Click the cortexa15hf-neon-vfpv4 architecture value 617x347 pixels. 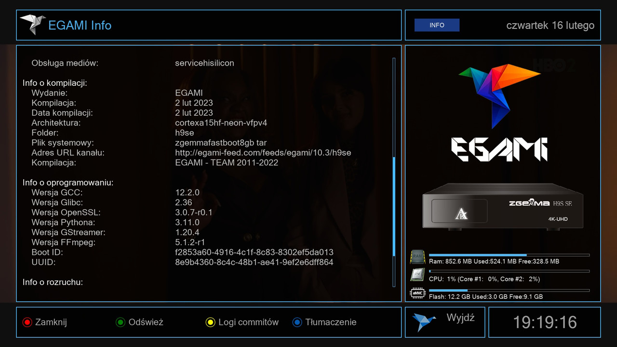click(x=221, y=123)
